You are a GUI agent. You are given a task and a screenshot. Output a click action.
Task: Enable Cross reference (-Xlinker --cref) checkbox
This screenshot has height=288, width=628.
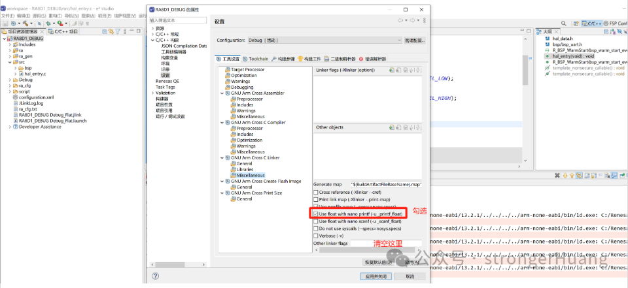315,193
